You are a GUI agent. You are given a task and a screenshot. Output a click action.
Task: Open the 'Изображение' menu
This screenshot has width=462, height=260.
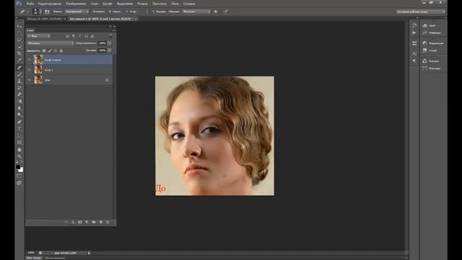[x=76, y=4]
